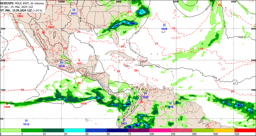
Task: Click the 100W longitude label
Action: click(x=61, y=2)
